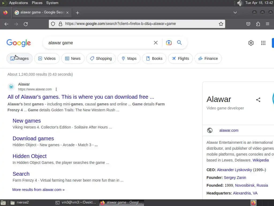Click the Google logo

(18, 43)
